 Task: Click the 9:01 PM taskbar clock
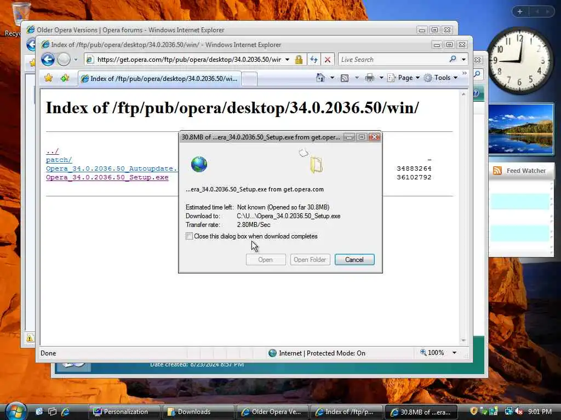pyautogui.click(x=540, y=411)
